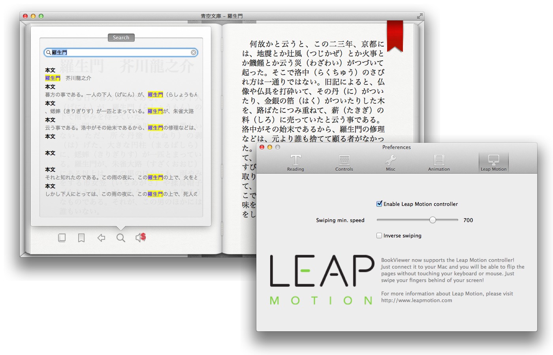553x355 pixels.
Task: Click the speaker read-aloud icon
Action: pos(141,237)
